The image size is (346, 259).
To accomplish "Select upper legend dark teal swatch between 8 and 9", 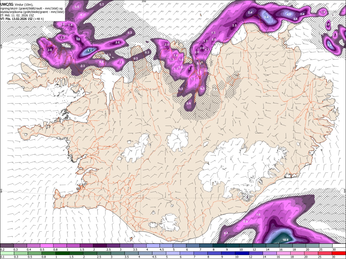I will 219,246.
